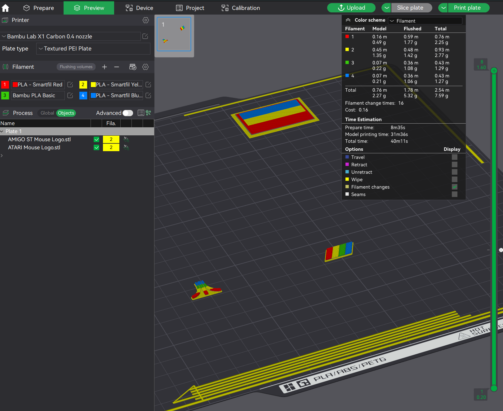Toggle Advanced mode switch
The height and width of the screenshot is (411, 503).
click(128, 113)
